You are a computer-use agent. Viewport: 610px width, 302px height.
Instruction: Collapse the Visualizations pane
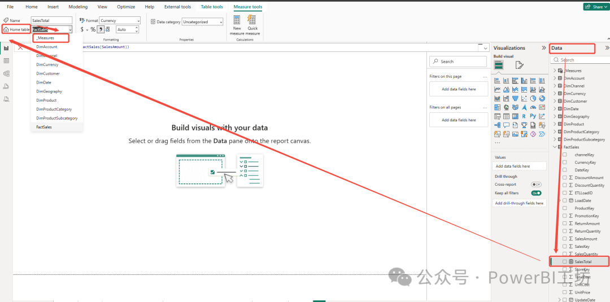point(543,48)
